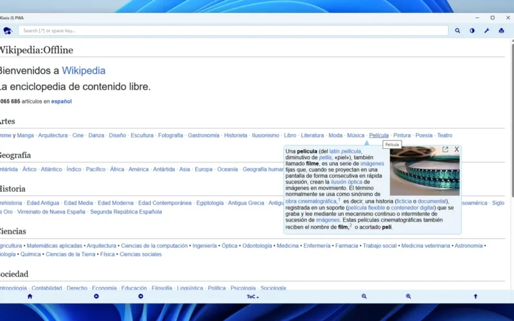Open the Historieta article link
Viewport: 514px width, 321px height.
(x=236, y=135)
